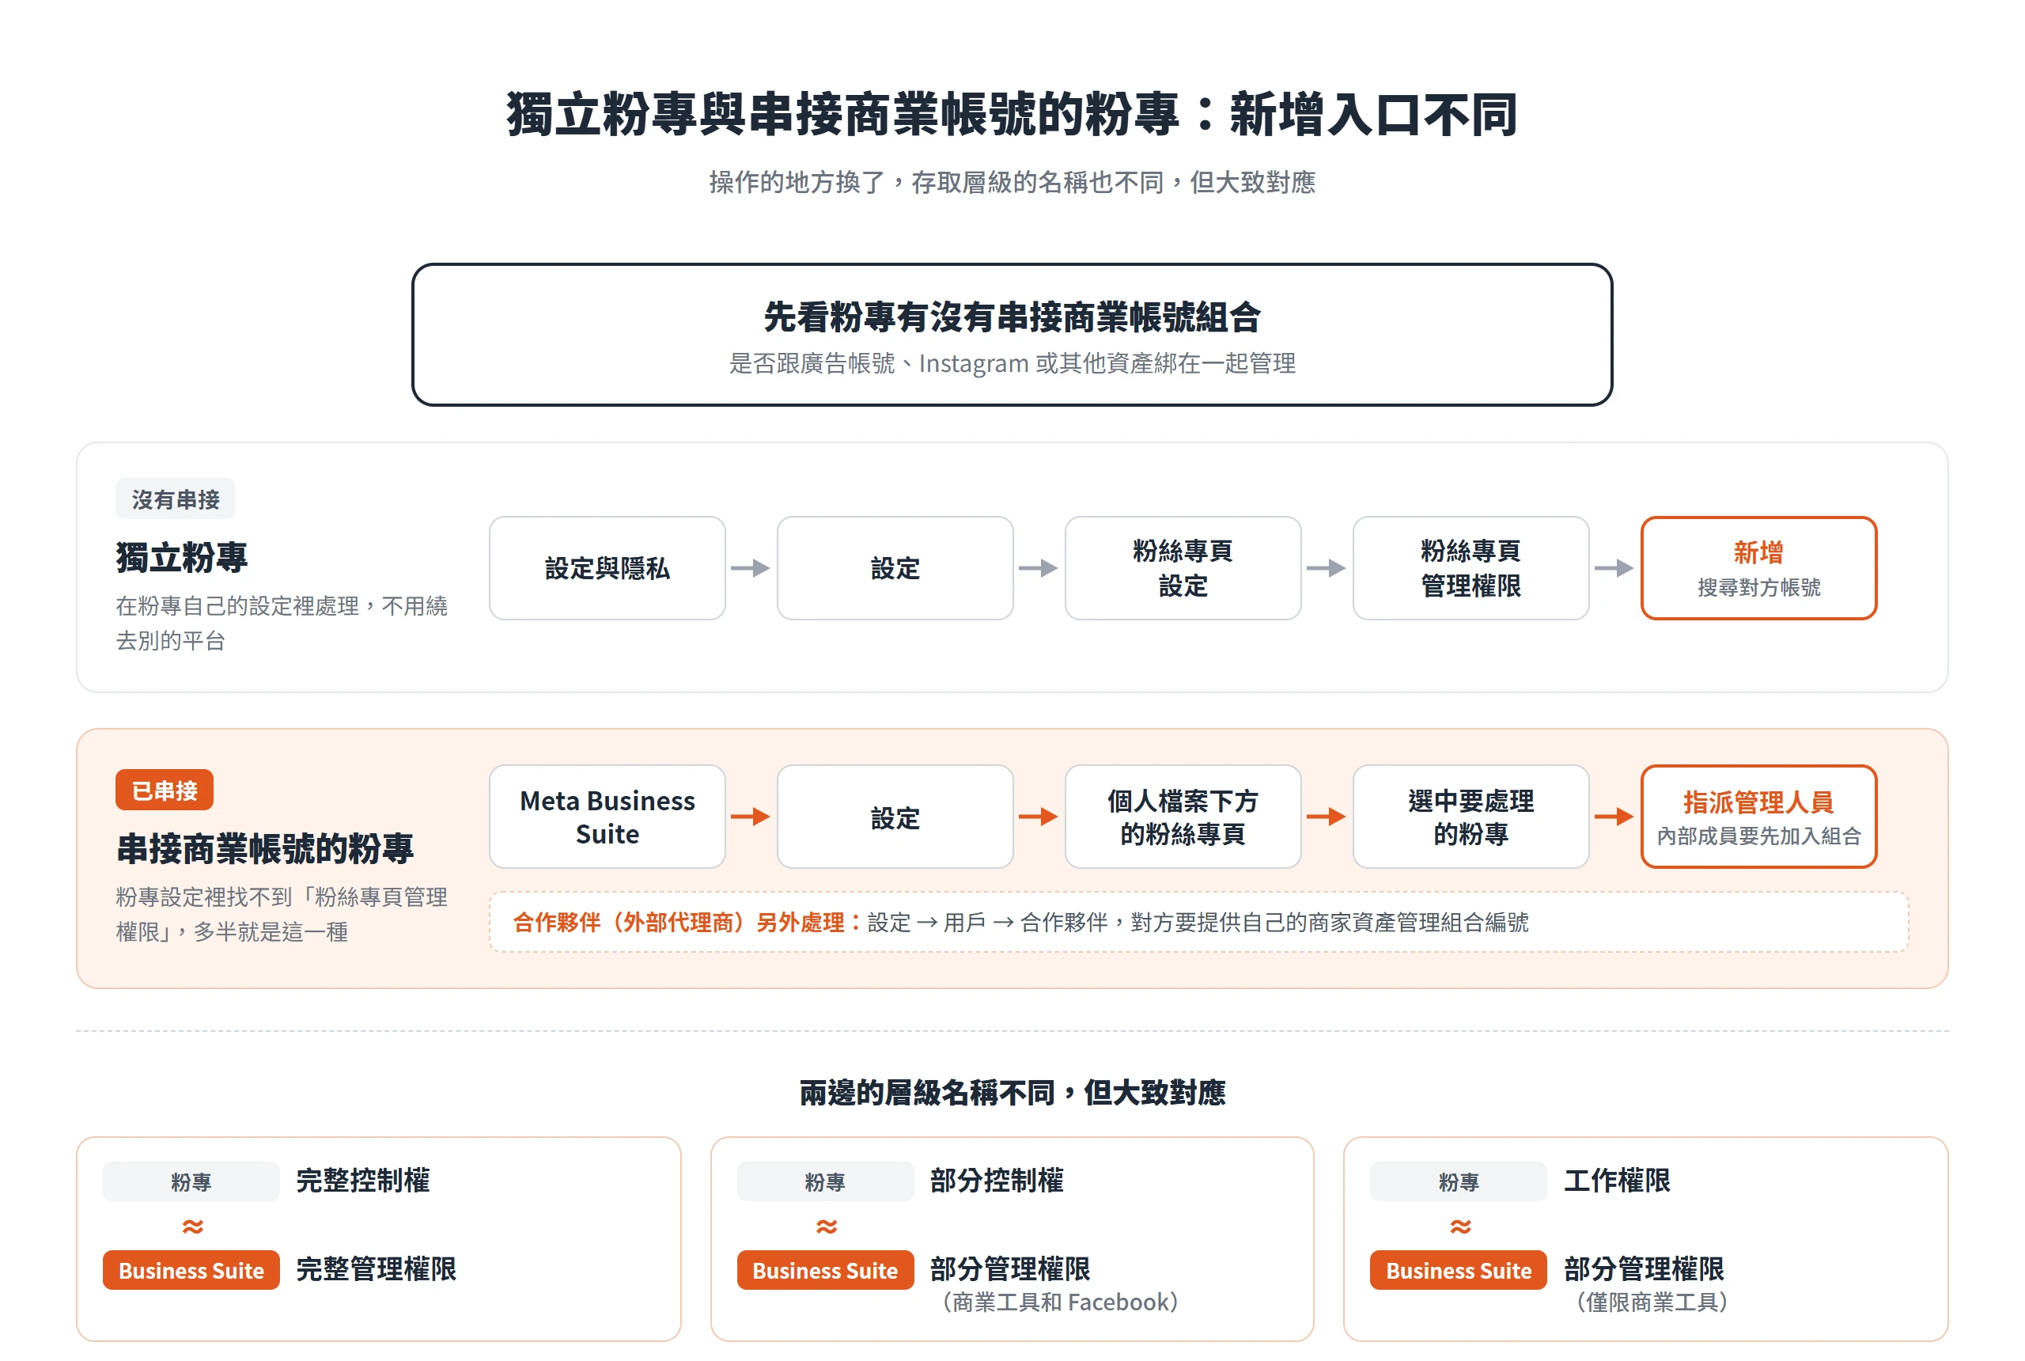Viewport: 2025px width, 1361px height.
Task: Click the 工作權限 label
Action: (1616, 1181)
